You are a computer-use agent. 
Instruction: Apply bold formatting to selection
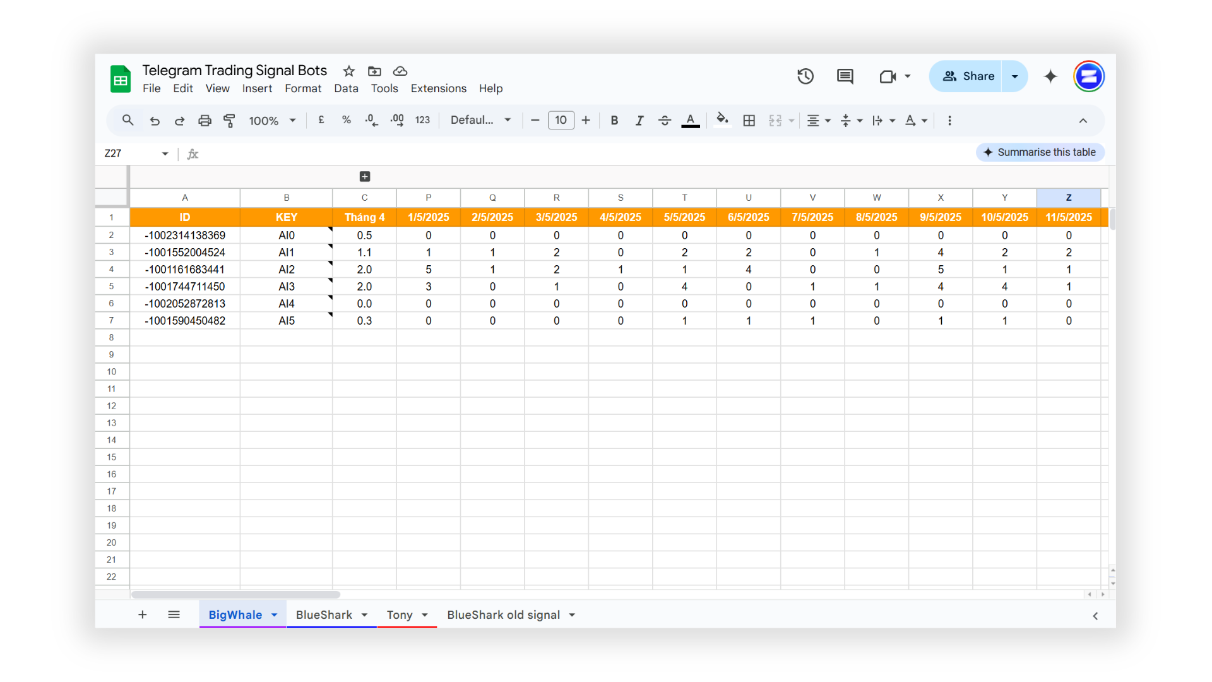(x=614, y=120)
